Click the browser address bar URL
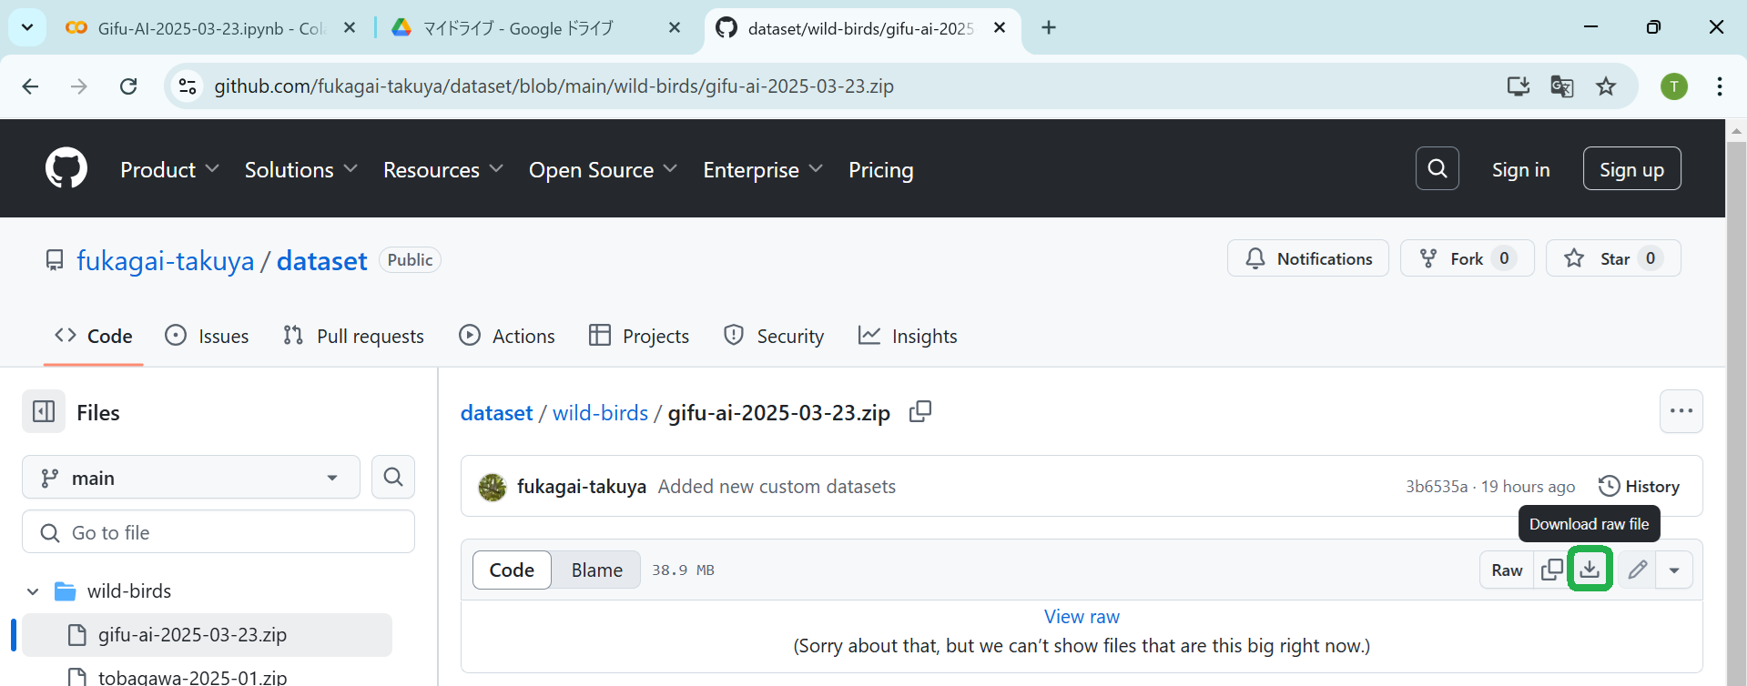Viewport: 1747px width, 686px height. [554, 86]
